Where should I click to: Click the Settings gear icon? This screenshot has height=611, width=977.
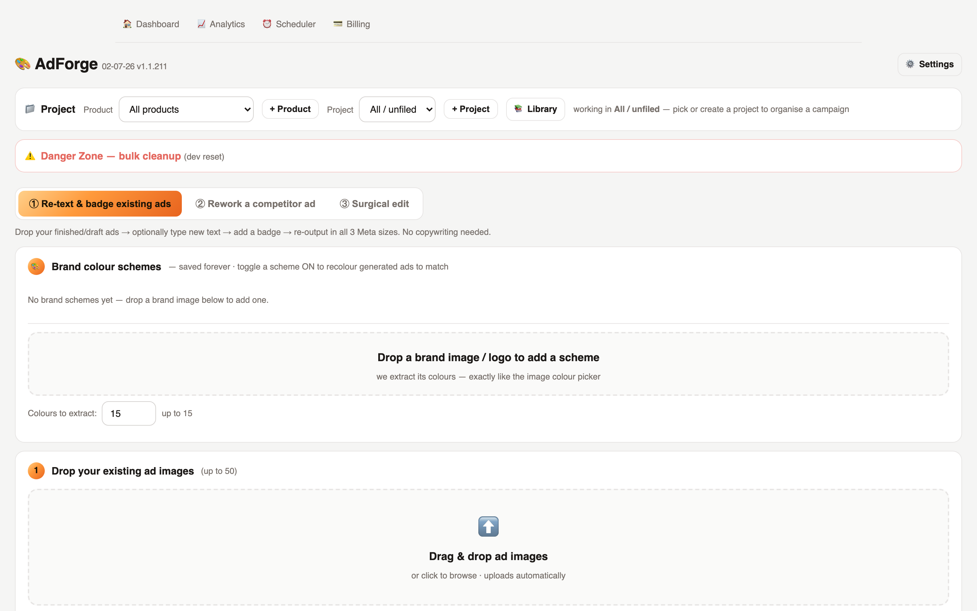click(x=910, y=64)
